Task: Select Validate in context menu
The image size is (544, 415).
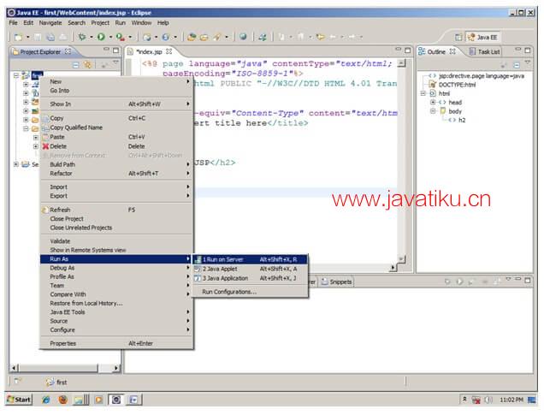Action: [116, 241]
